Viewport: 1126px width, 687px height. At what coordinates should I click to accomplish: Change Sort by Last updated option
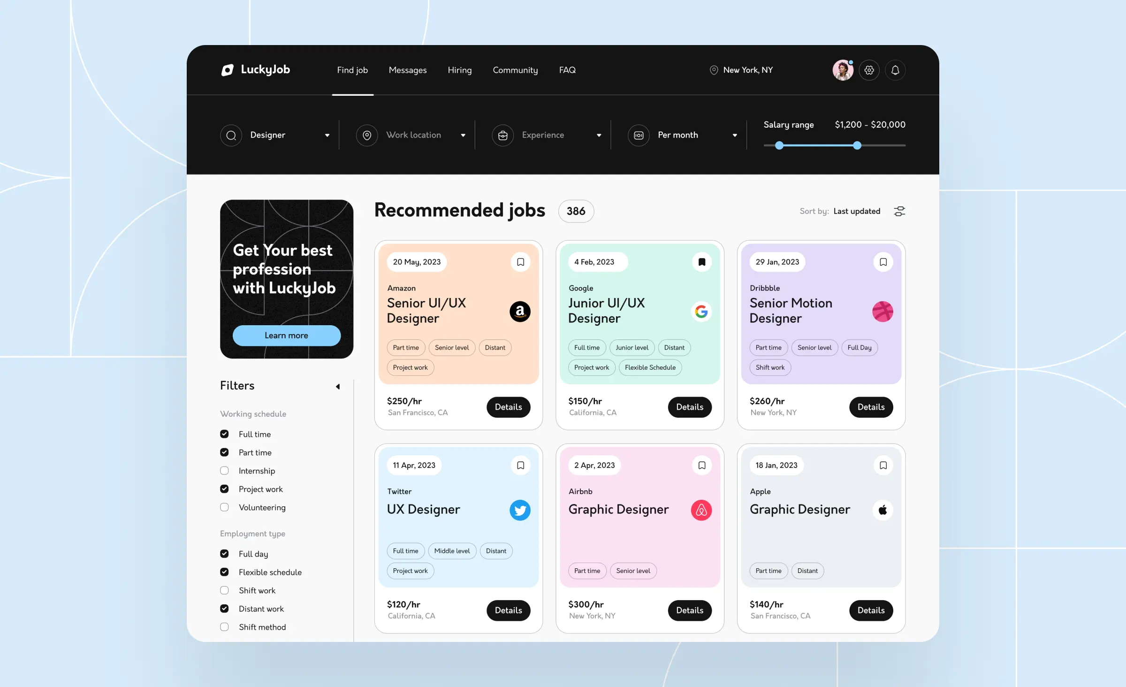857,211
